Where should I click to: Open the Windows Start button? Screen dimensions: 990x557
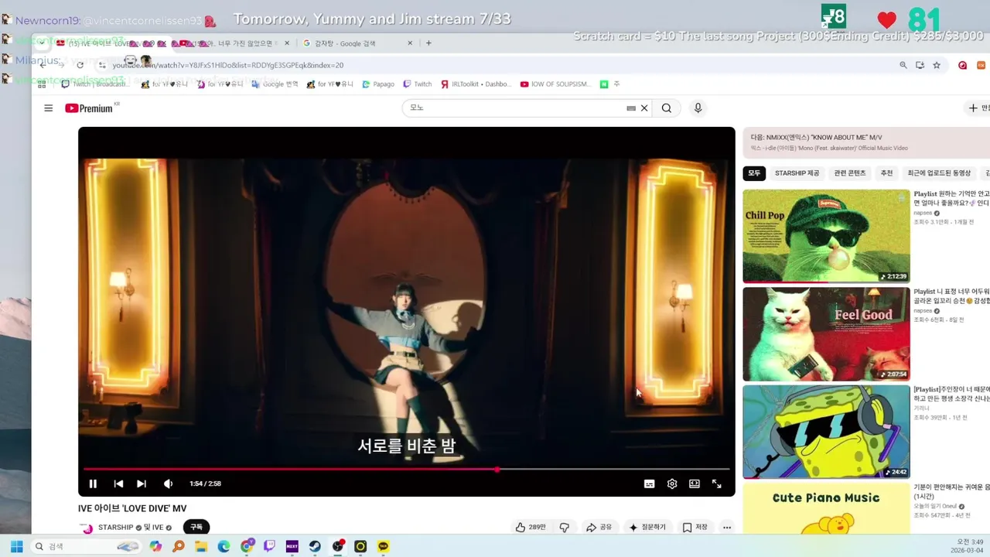point(16,546)
